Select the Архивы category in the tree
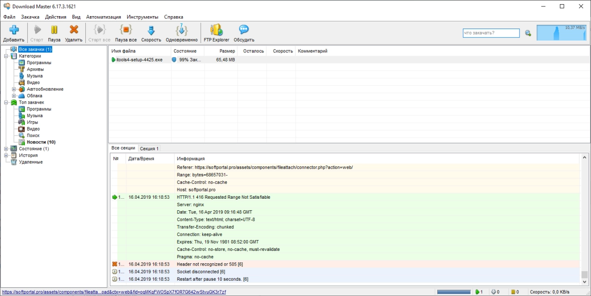The image size is (591, 296). click(x=35, y=69)
